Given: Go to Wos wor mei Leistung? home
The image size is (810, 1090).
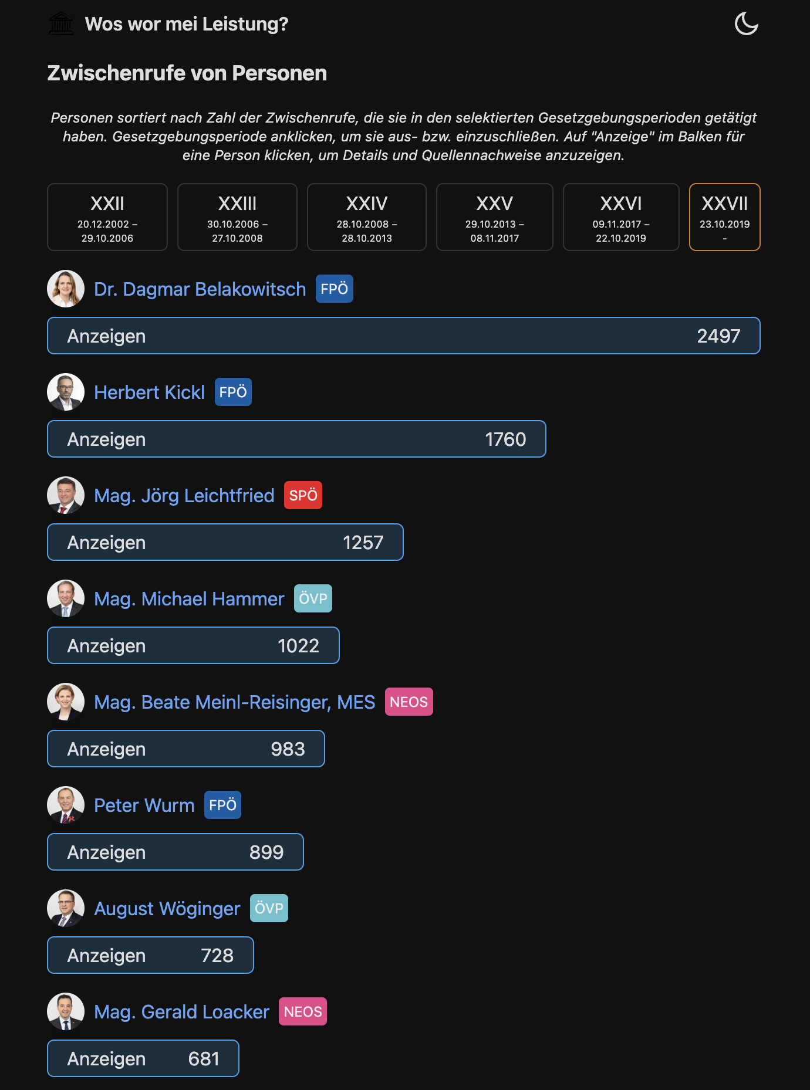Looking at the screenshot, I should point(187,24).
